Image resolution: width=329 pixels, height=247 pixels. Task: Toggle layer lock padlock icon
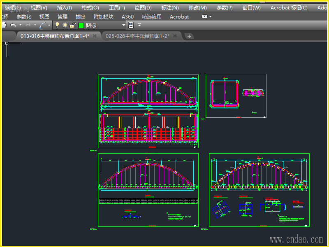pos(72,25)
